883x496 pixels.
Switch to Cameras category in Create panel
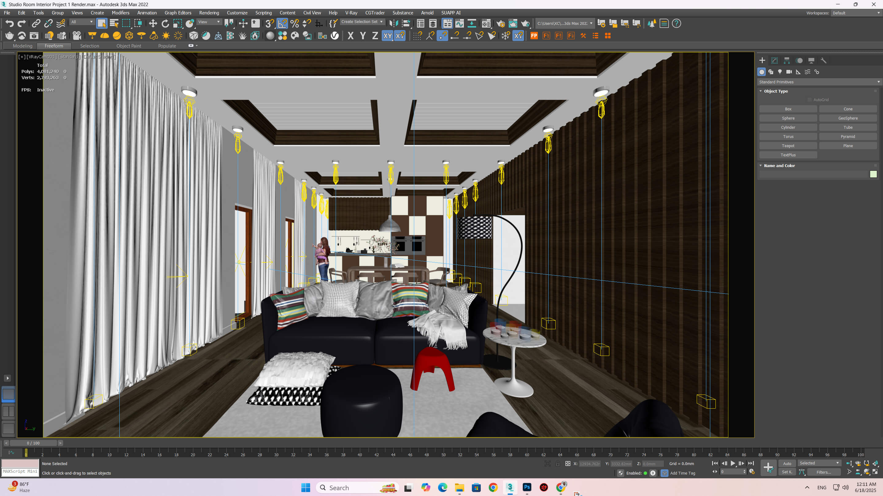point(789,72)
